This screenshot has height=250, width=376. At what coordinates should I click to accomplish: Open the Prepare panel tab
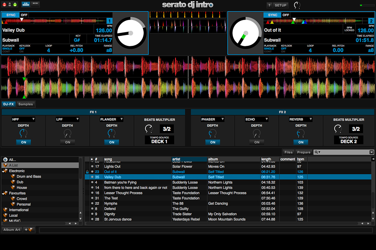click(x=304, y=152)
